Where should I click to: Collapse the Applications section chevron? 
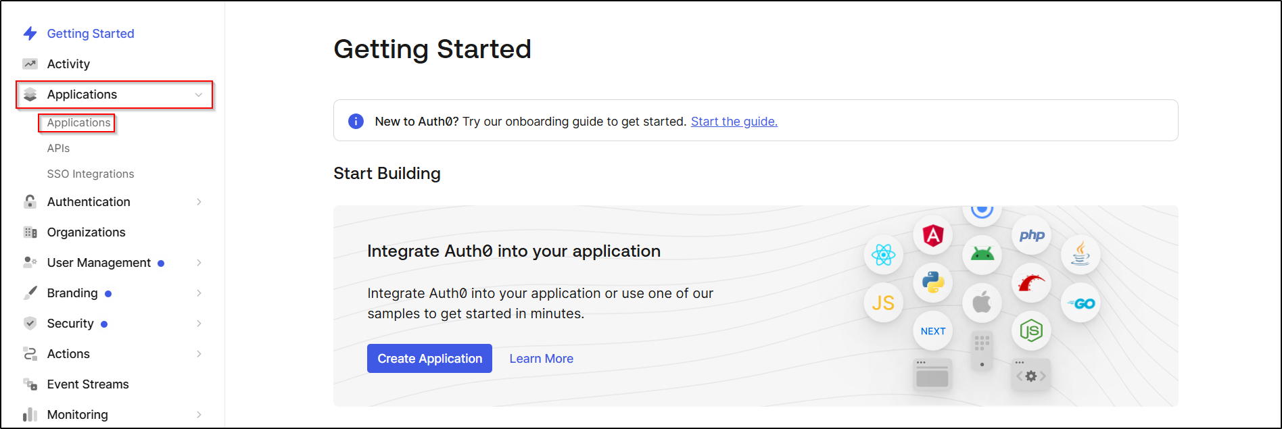point(199,95)
